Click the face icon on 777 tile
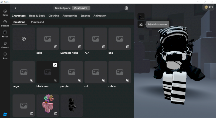Viewport: 216px width, 118px height. pyautogui.click(x=104, y=47)
